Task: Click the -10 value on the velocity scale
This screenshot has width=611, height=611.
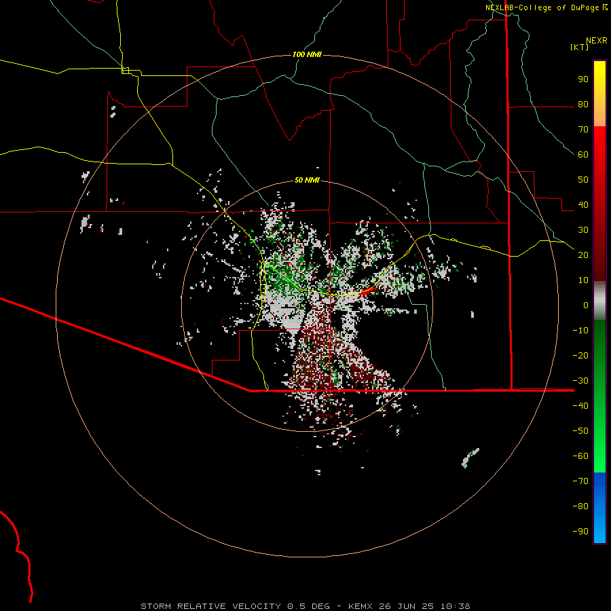Action: pyautogui.click(x=580, y=331)
